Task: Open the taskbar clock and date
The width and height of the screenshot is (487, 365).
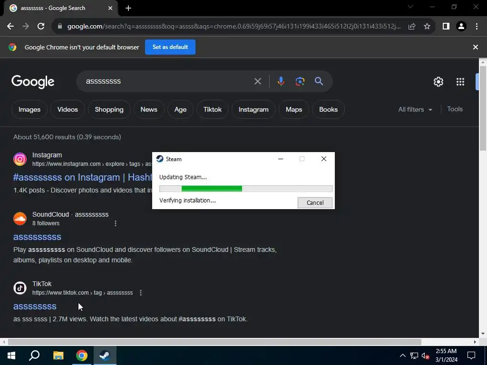Action: (x=446, y=355)
